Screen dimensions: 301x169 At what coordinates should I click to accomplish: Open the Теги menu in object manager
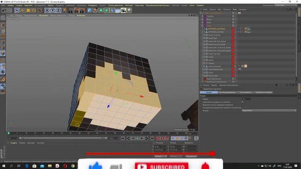pos(235,9)
